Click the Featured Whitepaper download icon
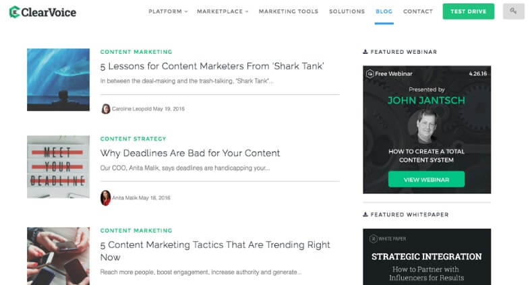This screenshot has height=285, width=532. 365,214
